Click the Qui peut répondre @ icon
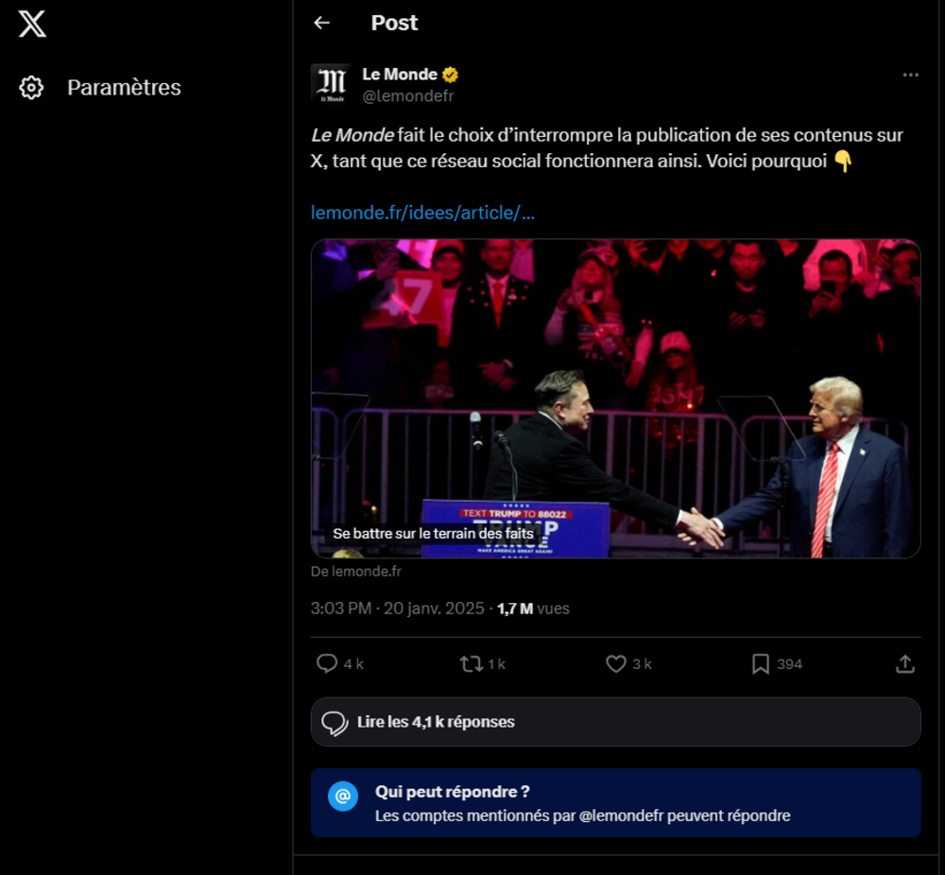The image size is (945, 875). tap(343, 797)
